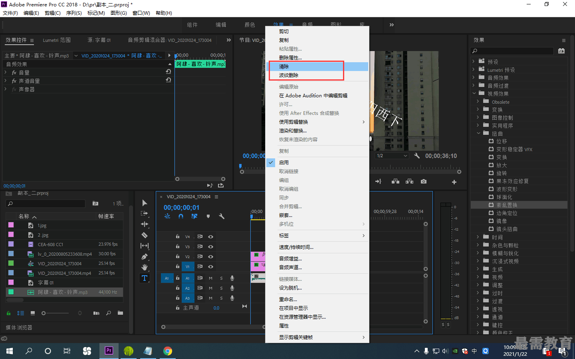Select the Pen tool
The image size is (575, 359).
pos(145,257)
